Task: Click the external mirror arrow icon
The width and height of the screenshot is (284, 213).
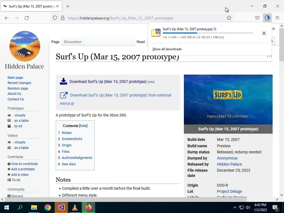Action: click(64, 95)
